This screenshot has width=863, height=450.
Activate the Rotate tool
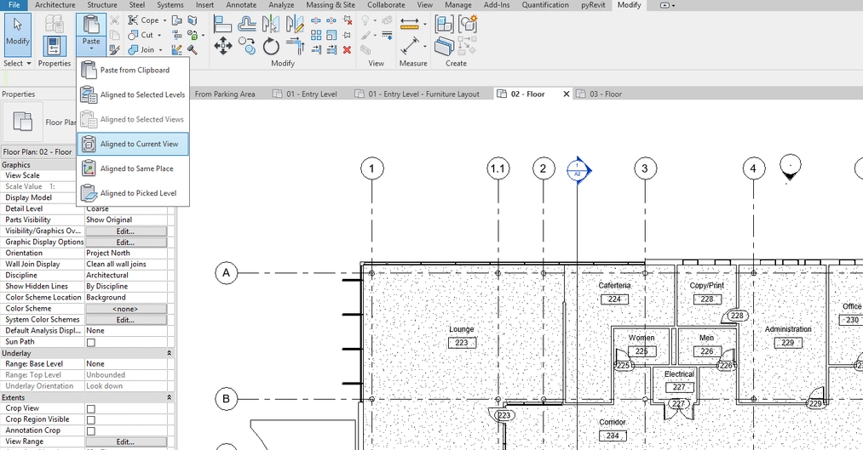pos(271,46)
